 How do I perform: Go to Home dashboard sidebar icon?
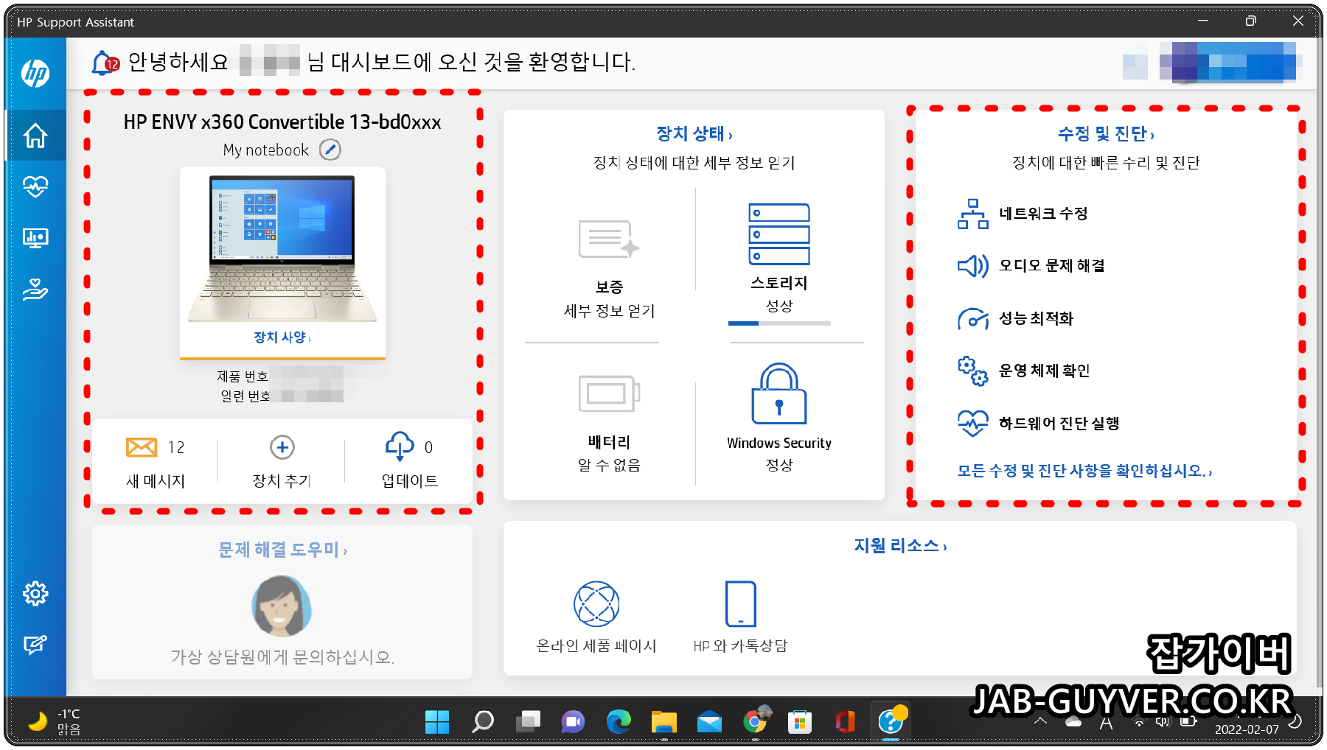coord(35,136)
